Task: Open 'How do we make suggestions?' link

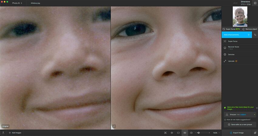Action: (238, 120)
